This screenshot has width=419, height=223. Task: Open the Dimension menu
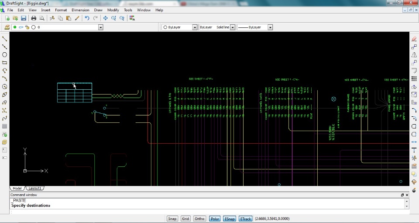tap(80, 10)
